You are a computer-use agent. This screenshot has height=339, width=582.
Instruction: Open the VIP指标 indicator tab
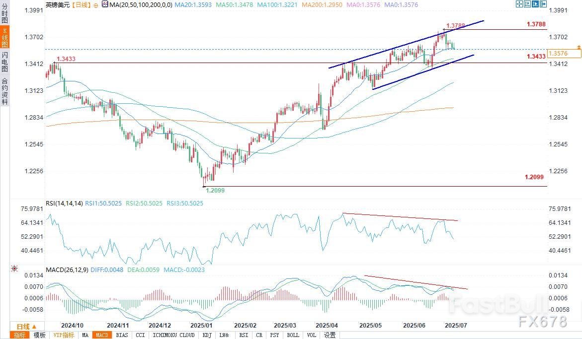[x=64, y=335]
